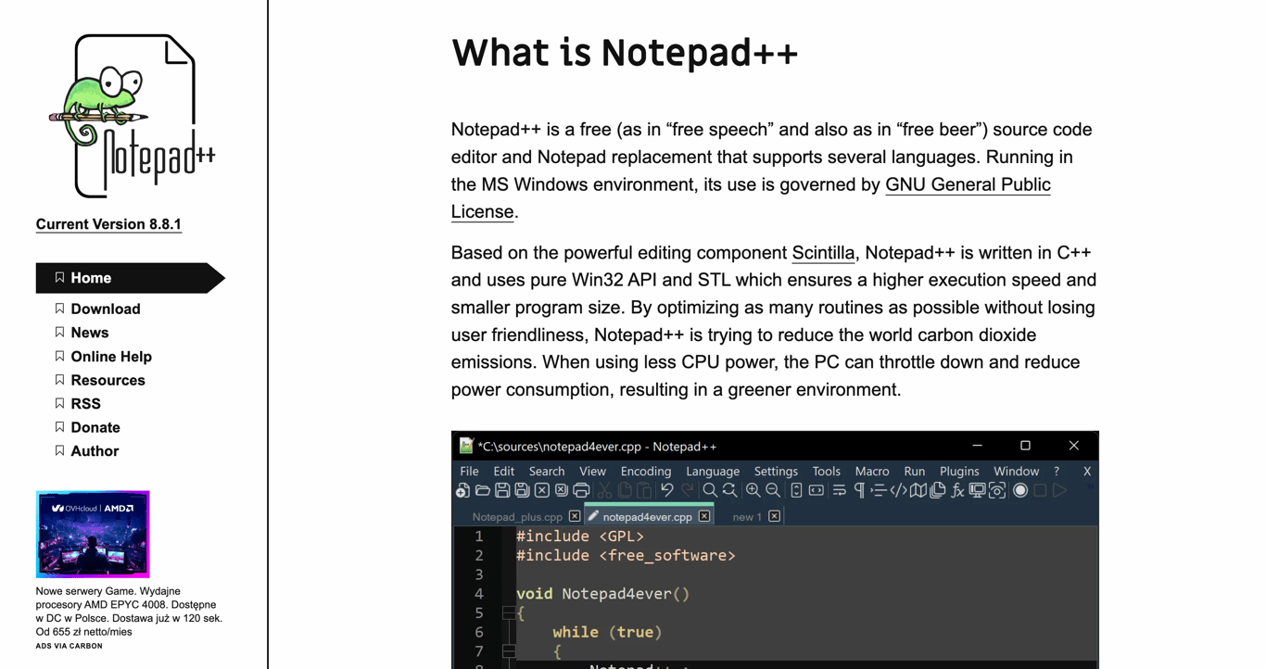The width and height of the screenshot is (1266, 669).
Task: Click the Replace toolbar icon
Action: [x=728, y=491]
